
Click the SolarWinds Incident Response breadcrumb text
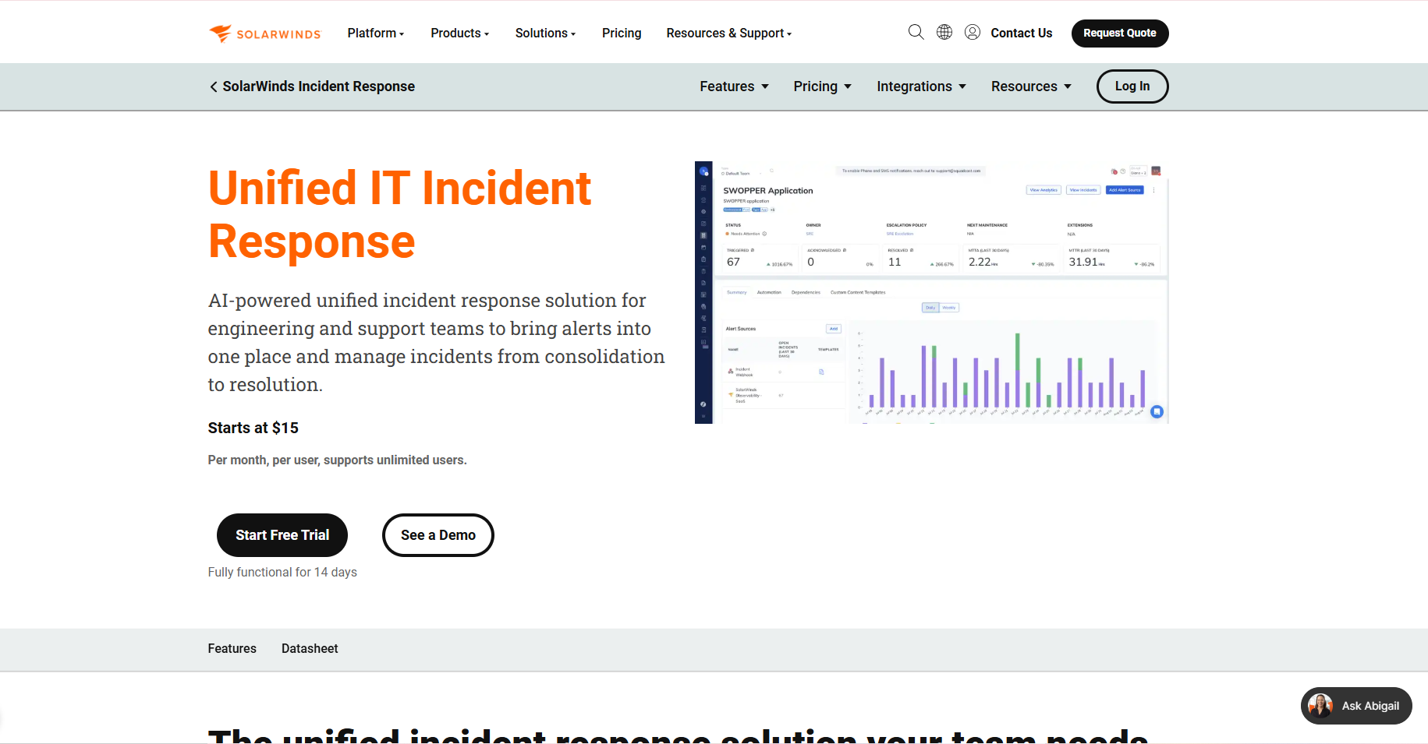(319, 86)
